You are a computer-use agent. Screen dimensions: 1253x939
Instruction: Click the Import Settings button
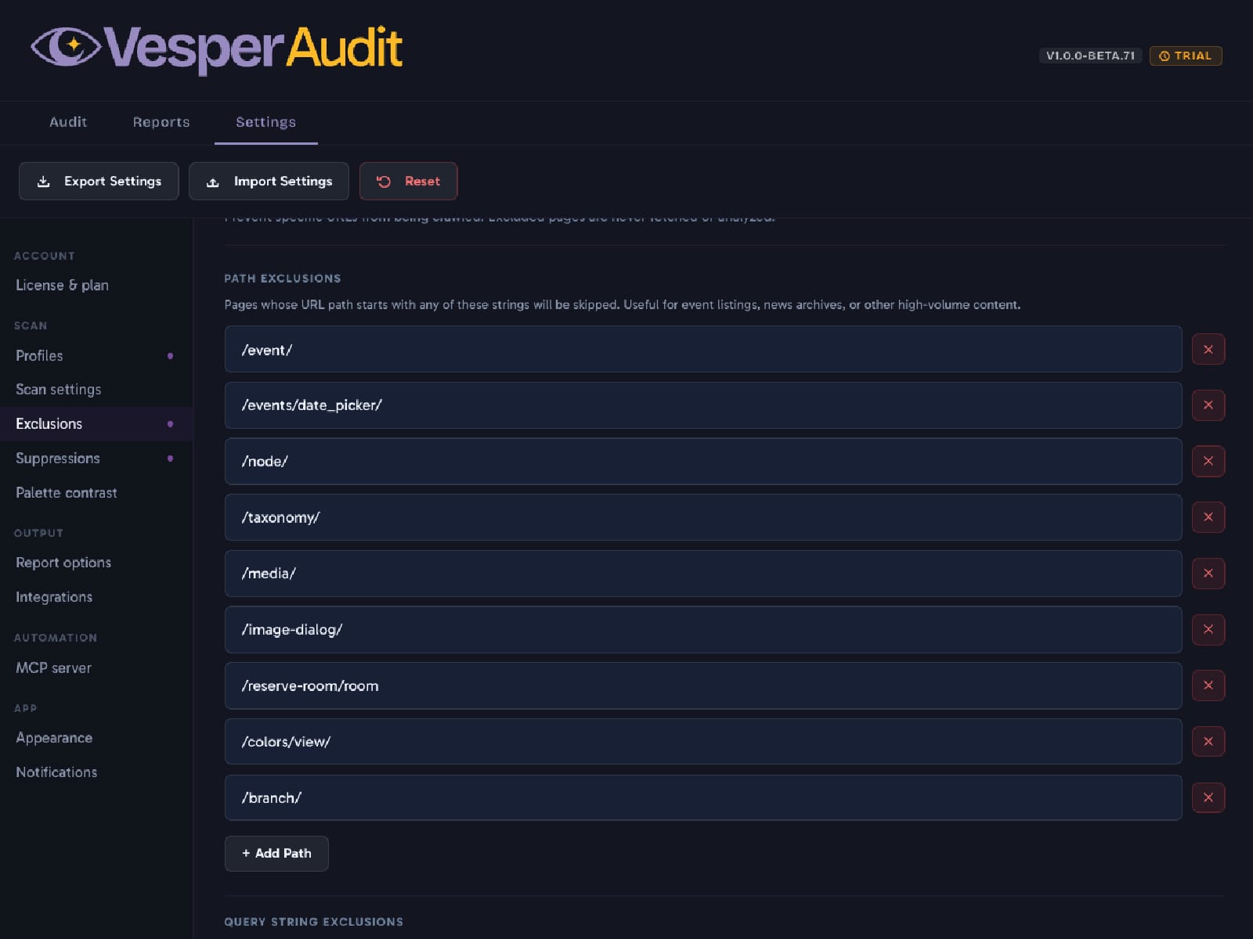[269, 181]
